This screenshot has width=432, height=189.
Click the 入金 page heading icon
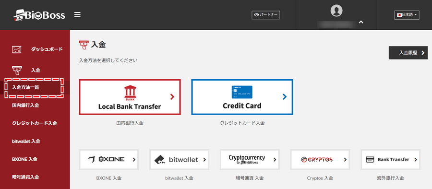84,45
